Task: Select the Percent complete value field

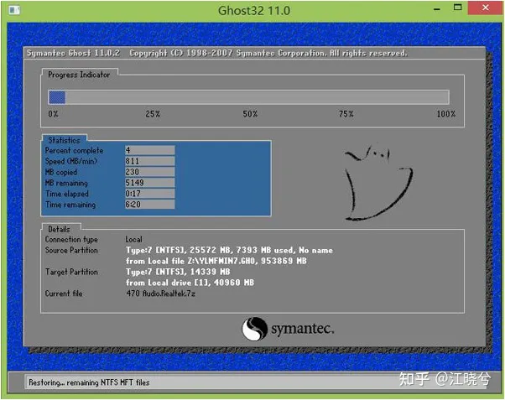Action: pos(149,150)
